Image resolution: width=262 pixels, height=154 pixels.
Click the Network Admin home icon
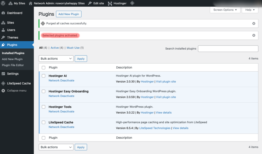[30, 3]
